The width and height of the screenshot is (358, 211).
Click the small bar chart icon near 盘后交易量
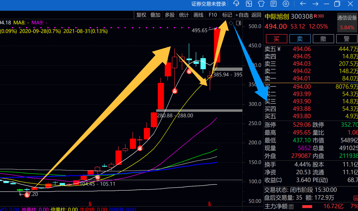pos(355,198)
